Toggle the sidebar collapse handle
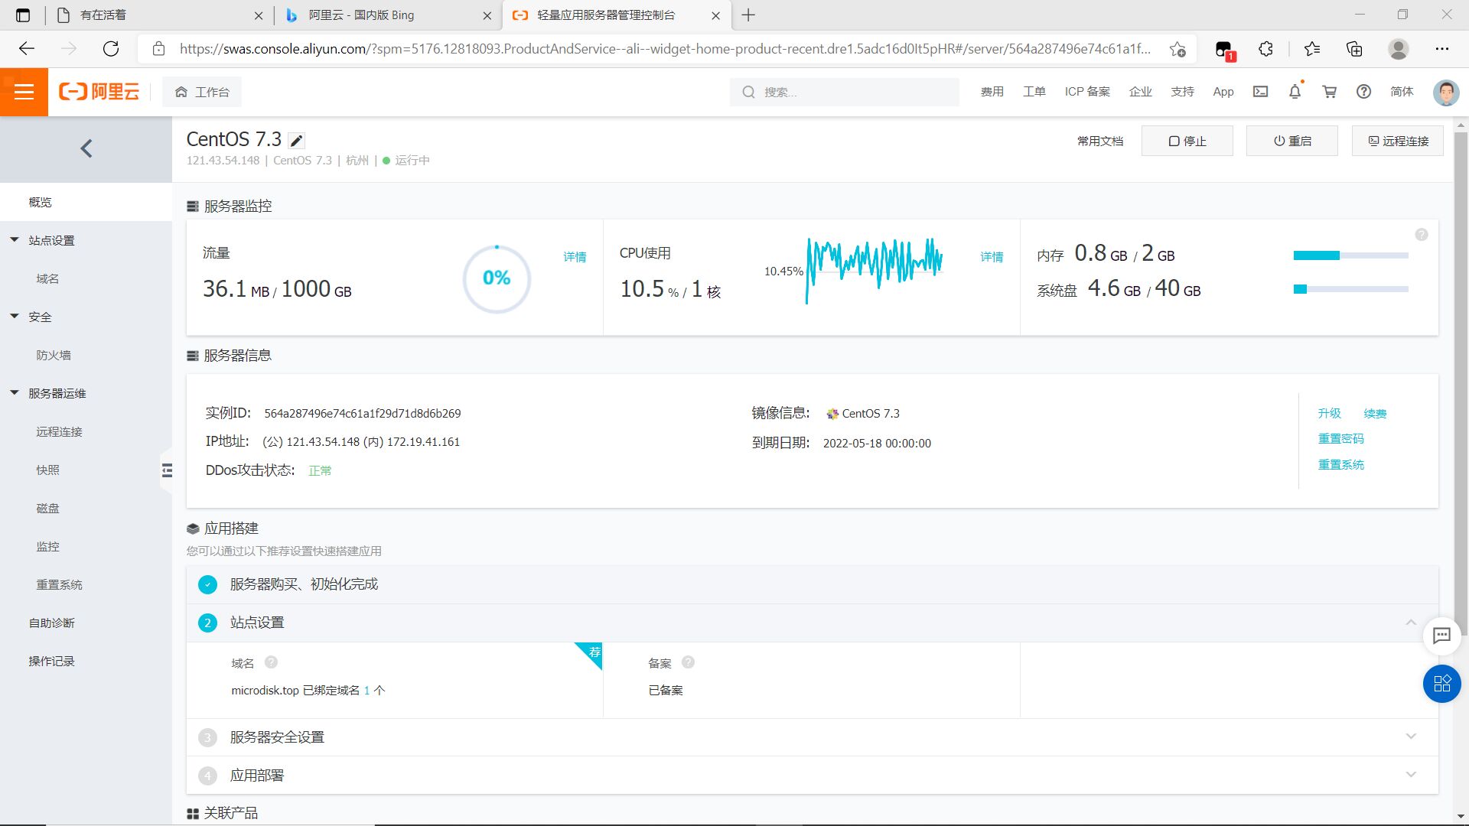This screenshot has width=1469, height=826. [167, 470]
